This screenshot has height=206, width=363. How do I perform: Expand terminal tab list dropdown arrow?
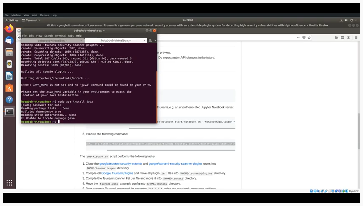click(155, 41)
